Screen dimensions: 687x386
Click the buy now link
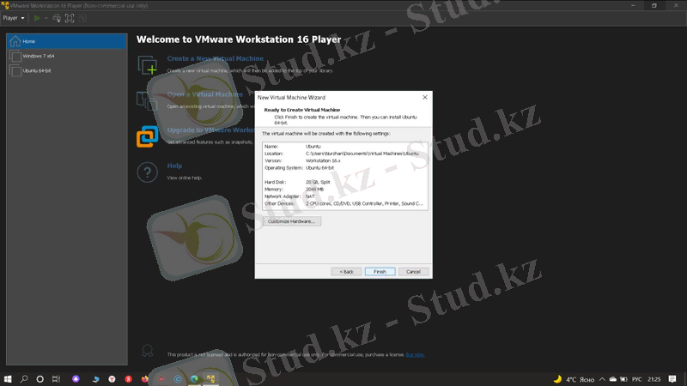pyautogui.click(x=415, y=355)
